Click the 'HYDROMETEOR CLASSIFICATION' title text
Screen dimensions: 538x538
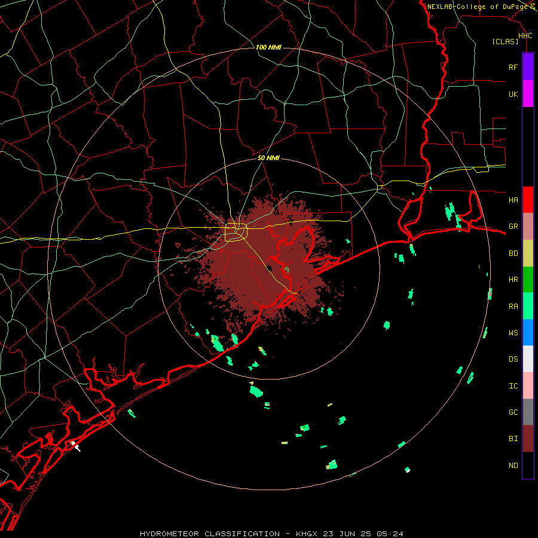click(x=210, y=534)
